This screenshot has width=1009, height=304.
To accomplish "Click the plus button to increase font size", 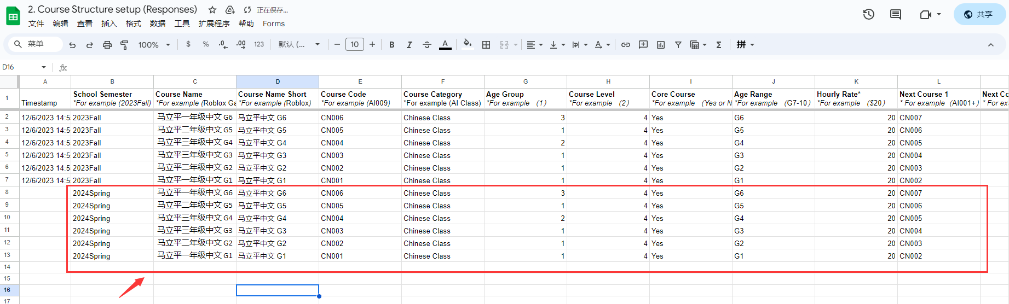I will click(372, 45).
